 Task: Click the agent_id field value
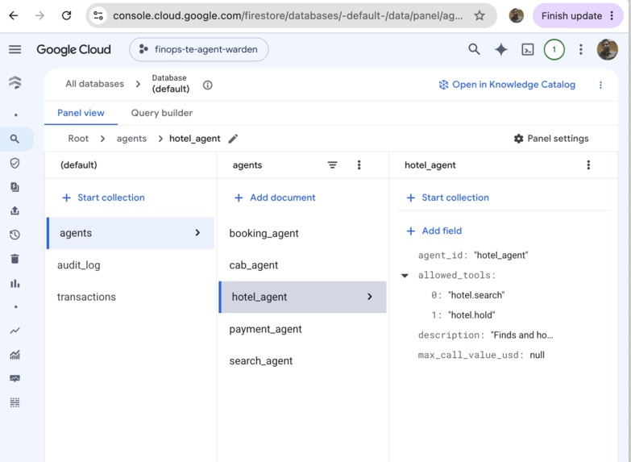pos(501,256)
